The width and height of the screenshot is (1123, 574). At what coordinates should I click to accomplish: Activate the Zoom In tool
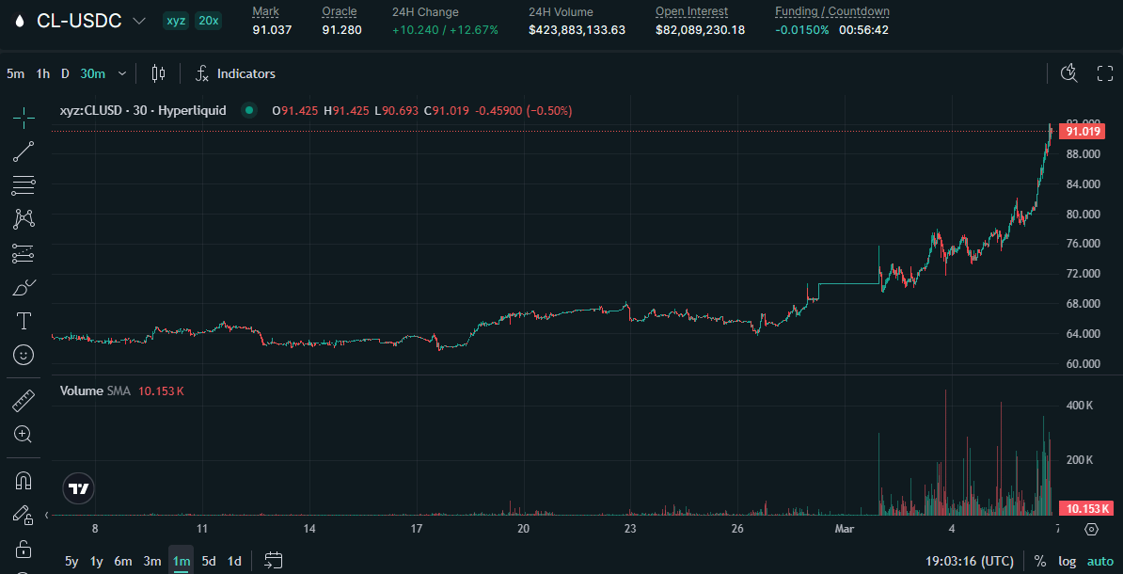pos(23,434)
